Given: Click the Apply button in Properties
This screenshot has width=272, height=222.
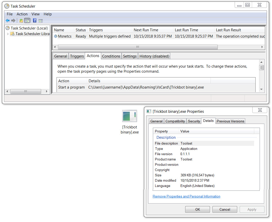Looking at the screenshot, I should tap(252, 209).
